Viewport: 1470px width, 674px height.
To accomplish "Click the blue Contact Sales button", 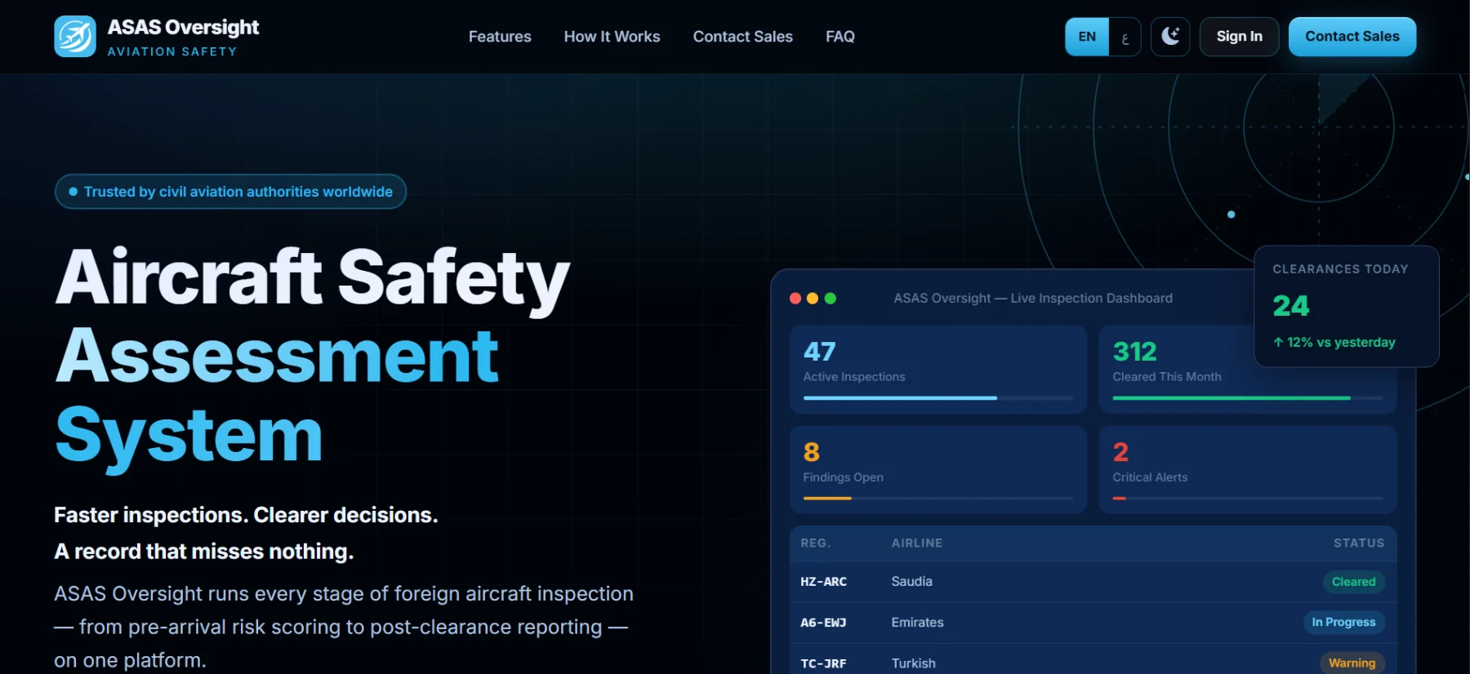I will (1352, 37).
